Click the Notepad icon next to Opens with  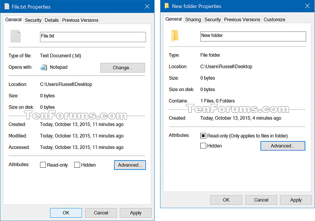(x=44, y=68)
